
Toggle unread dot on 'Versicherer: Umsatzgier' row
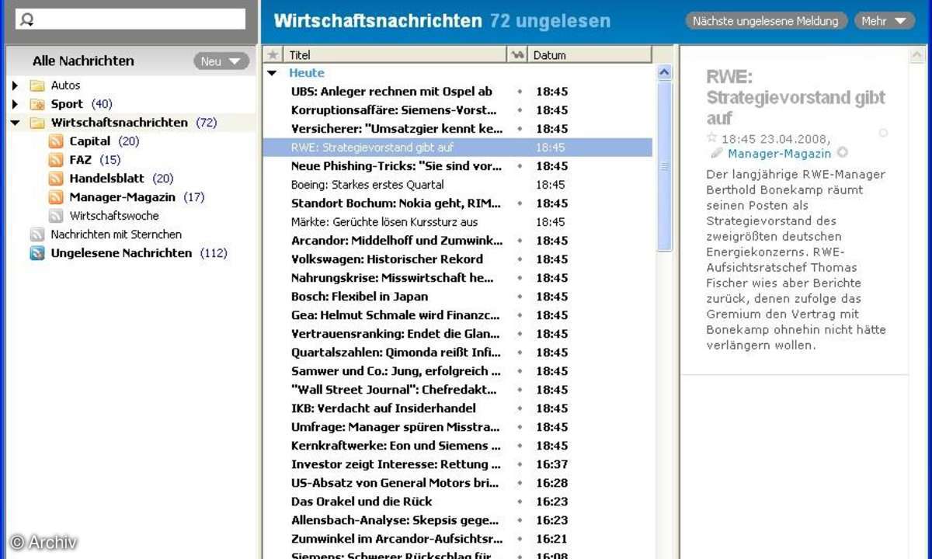point(520,129)
